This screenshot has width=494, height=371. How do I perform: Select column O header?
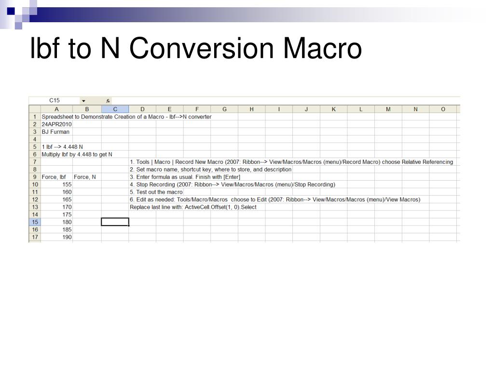pos(443,109)
